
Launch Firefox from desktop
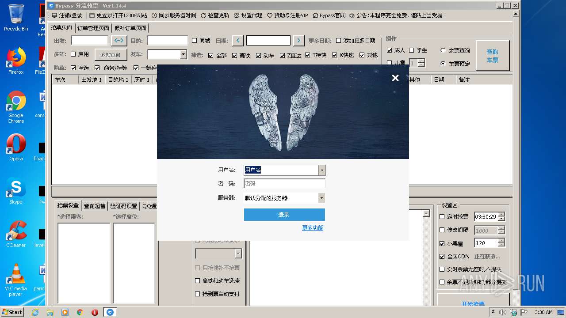click(16, 61)
